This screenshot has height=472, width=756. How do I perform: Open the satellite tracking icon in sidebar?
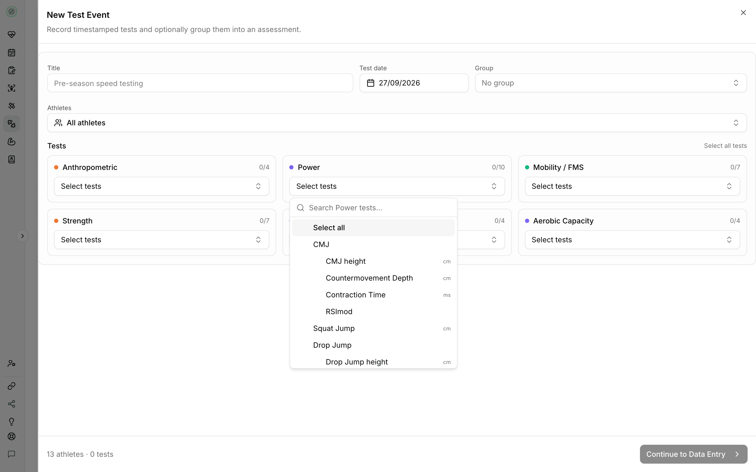coord(12,106)
